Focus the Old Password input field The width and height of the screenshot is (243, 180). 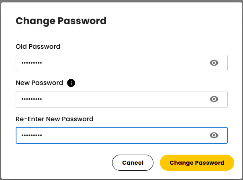(x=112, y=63)
